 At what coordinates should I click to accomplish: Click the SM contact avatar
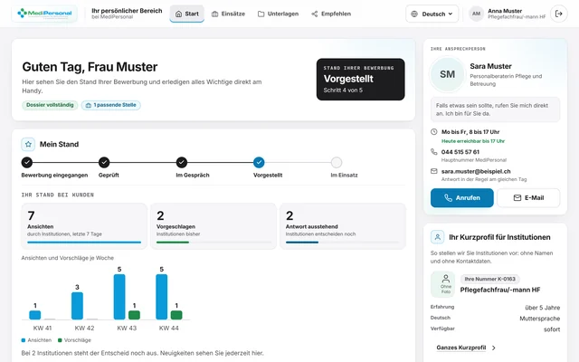[447, 74]
